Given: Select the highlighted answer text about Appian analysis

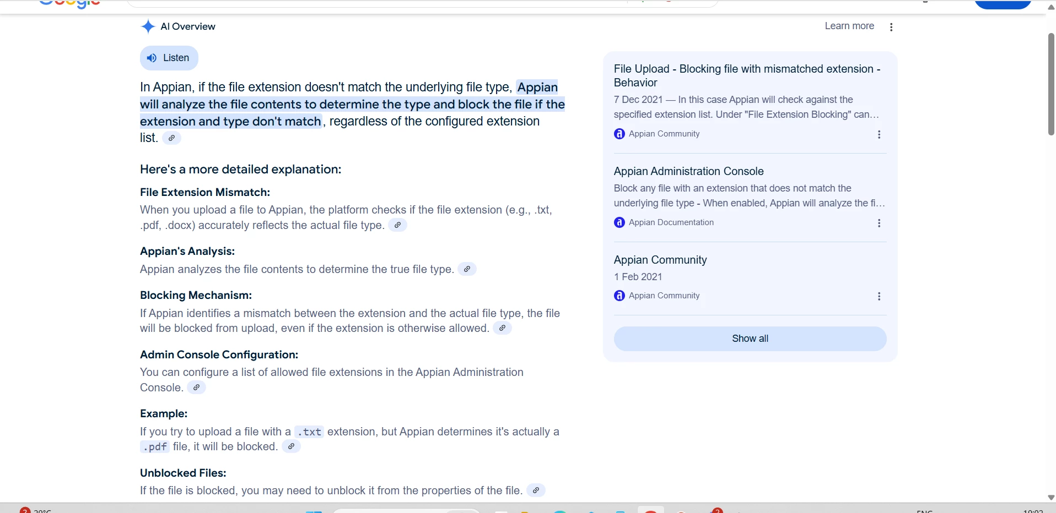Looking at the screenshot, I should tap(353, 104).
